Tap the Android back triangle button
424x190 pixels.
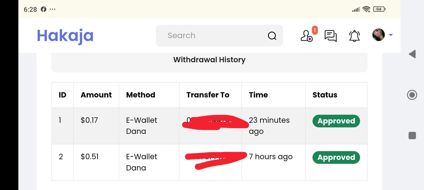[x=412, y=54]
